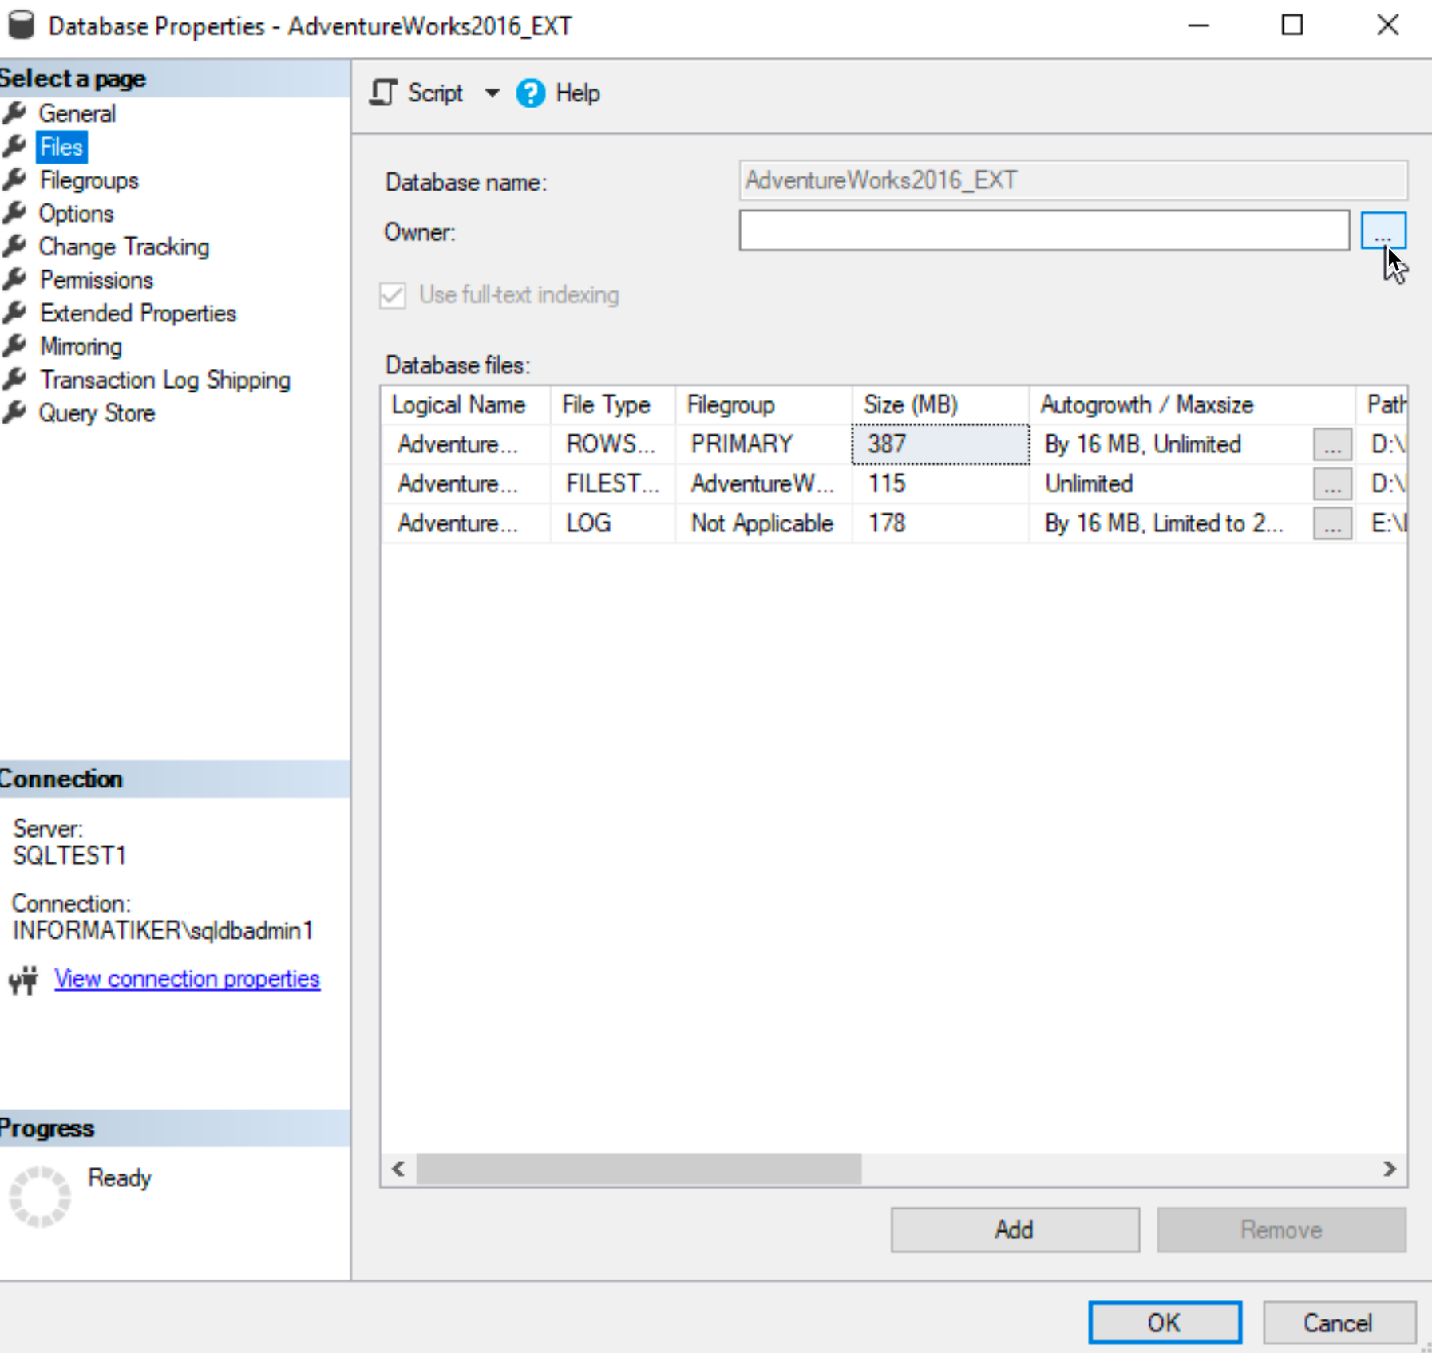Click the Remove button

1281,1229
